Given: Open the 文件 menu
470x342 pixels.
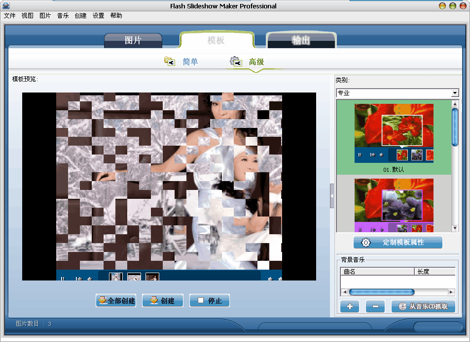Looking at the screenshot, I should 10,16.
